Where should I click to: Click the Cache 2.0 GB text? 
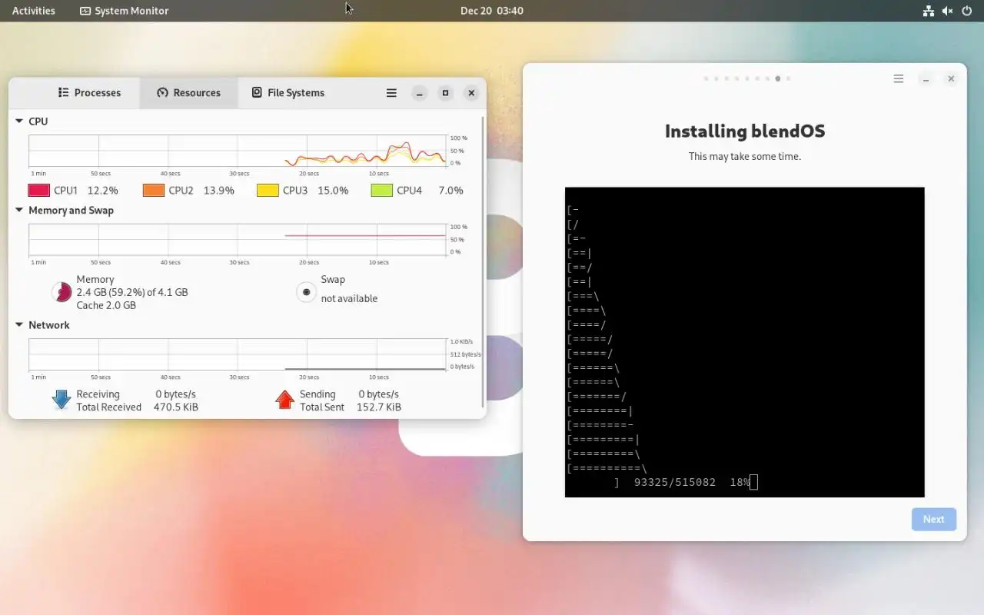pyautogui.click(x=106, y=305)
